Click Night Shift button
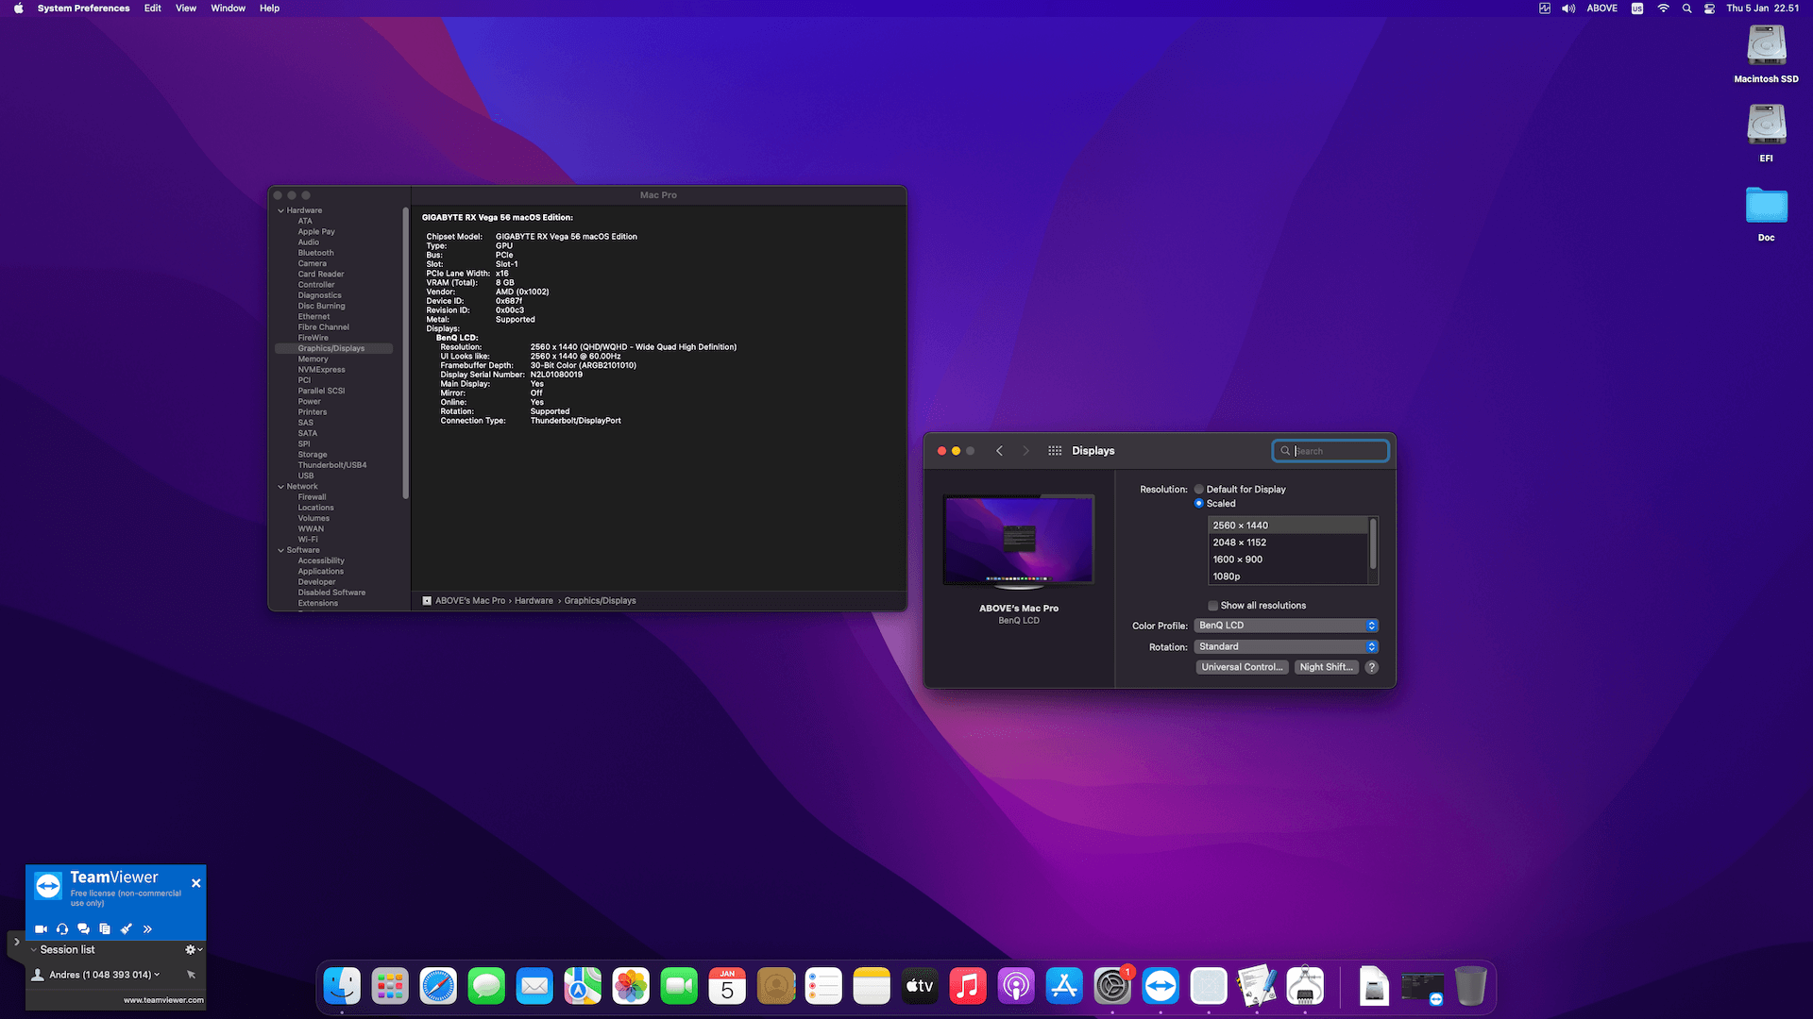Viewport: 1813px width, 1019px height. [1326, 667]
